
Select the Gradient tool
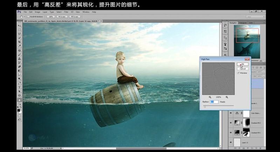click(x=20, y=71)
